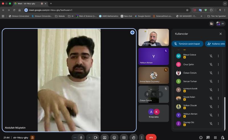Toggle the camera in the bottom bar
The height and width of the screenshot is (140, 228).
[95, 137]
